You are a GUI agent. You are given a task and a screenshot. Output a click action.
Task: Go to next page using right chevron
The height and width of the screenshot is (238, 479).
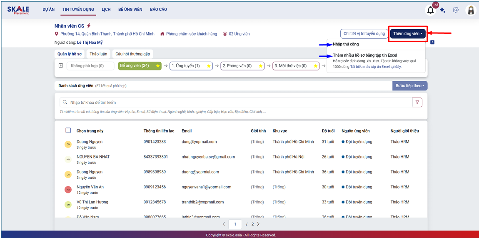(x=258, y=224)
